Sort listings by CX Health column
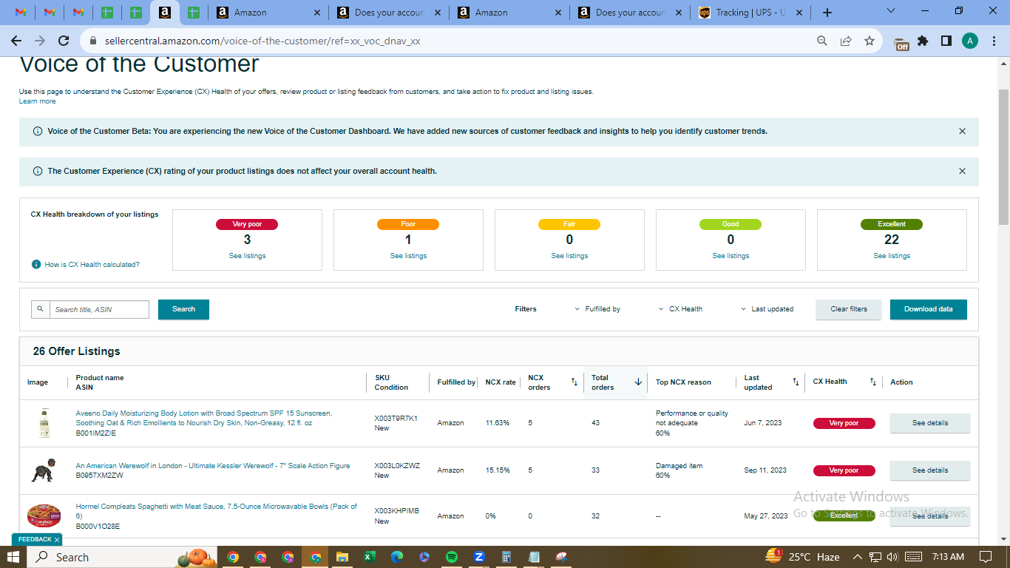 click(x=873, y=382)
